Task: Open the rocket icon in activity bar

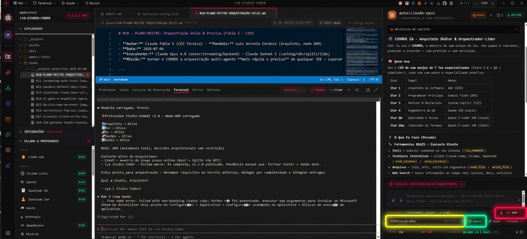Action: [x=8, y=166]
